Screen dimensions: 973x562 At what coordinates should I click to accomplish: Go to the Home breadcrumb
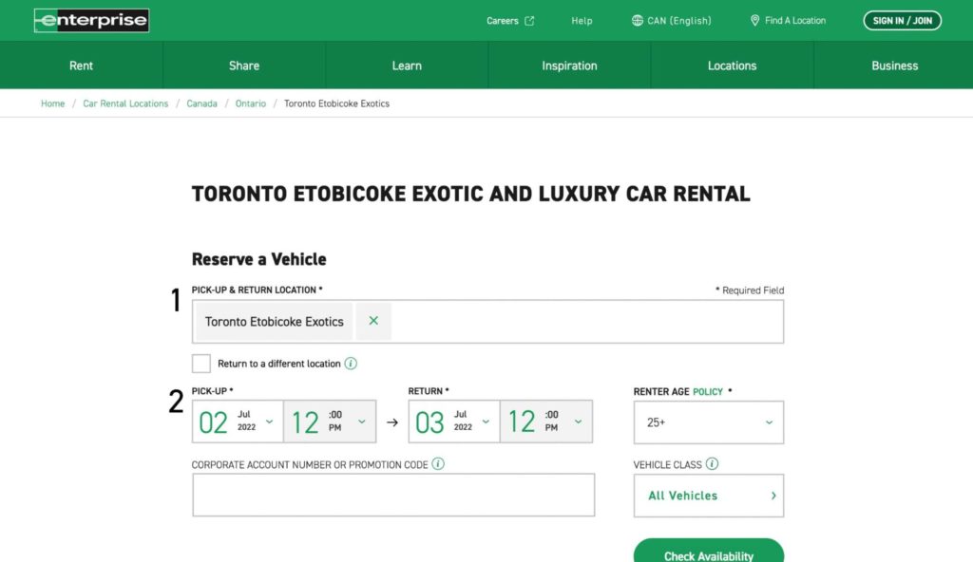(x=53, y=103)
